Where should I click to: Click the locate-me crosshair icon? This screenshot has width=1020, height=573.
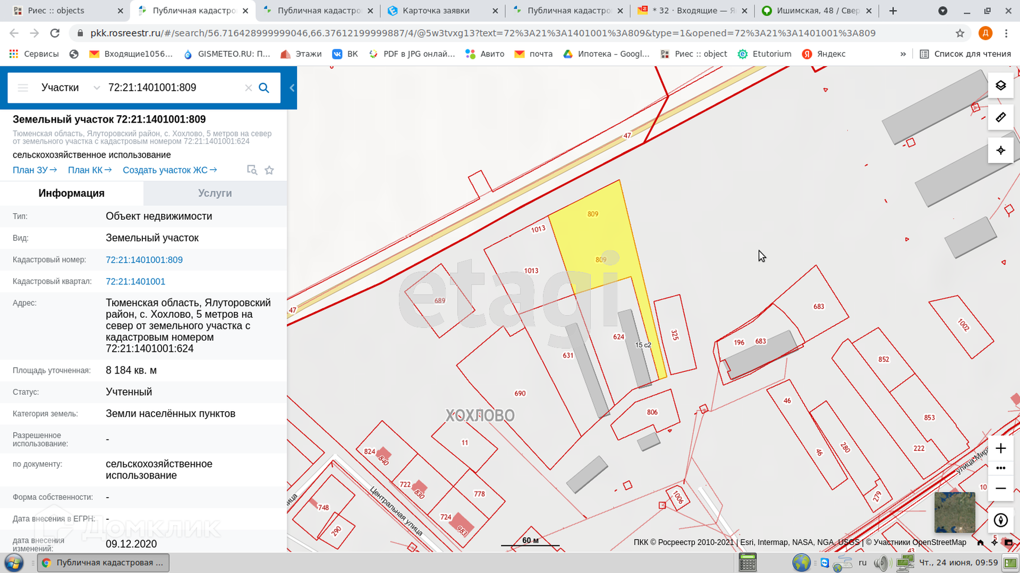pyautogui.click(x=1000, y=150)
